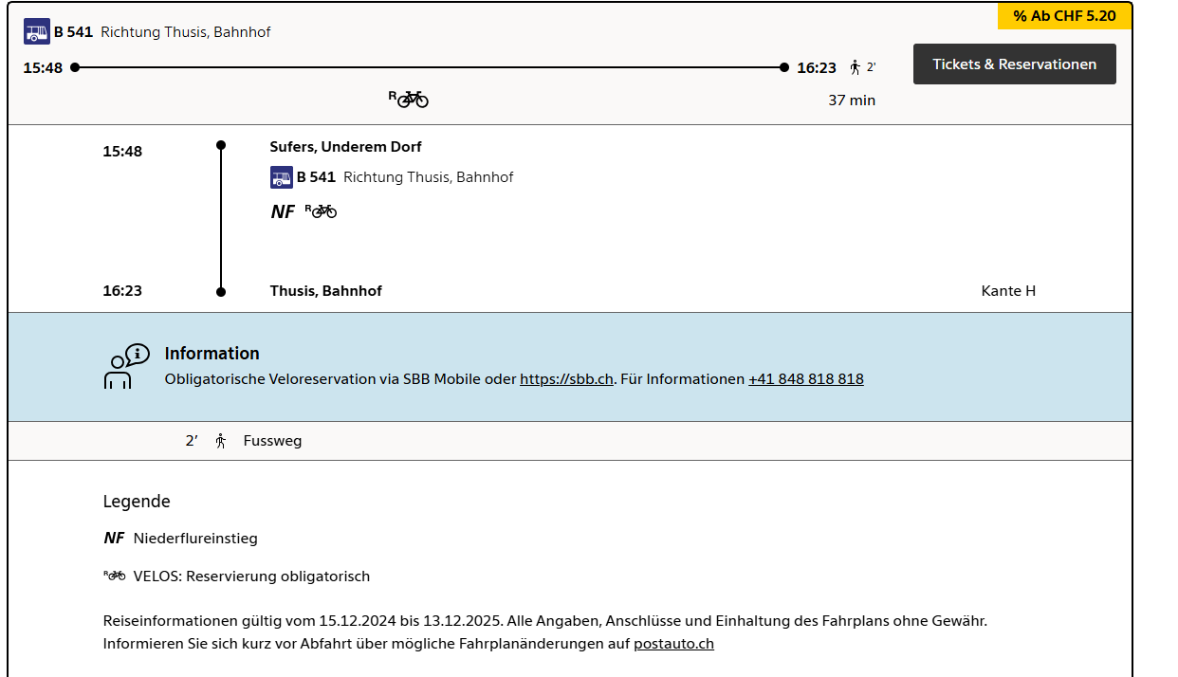This screenshot has width=1178, height=677.
Task: Open the https://sbb.ch link
Action: (566, 379)
